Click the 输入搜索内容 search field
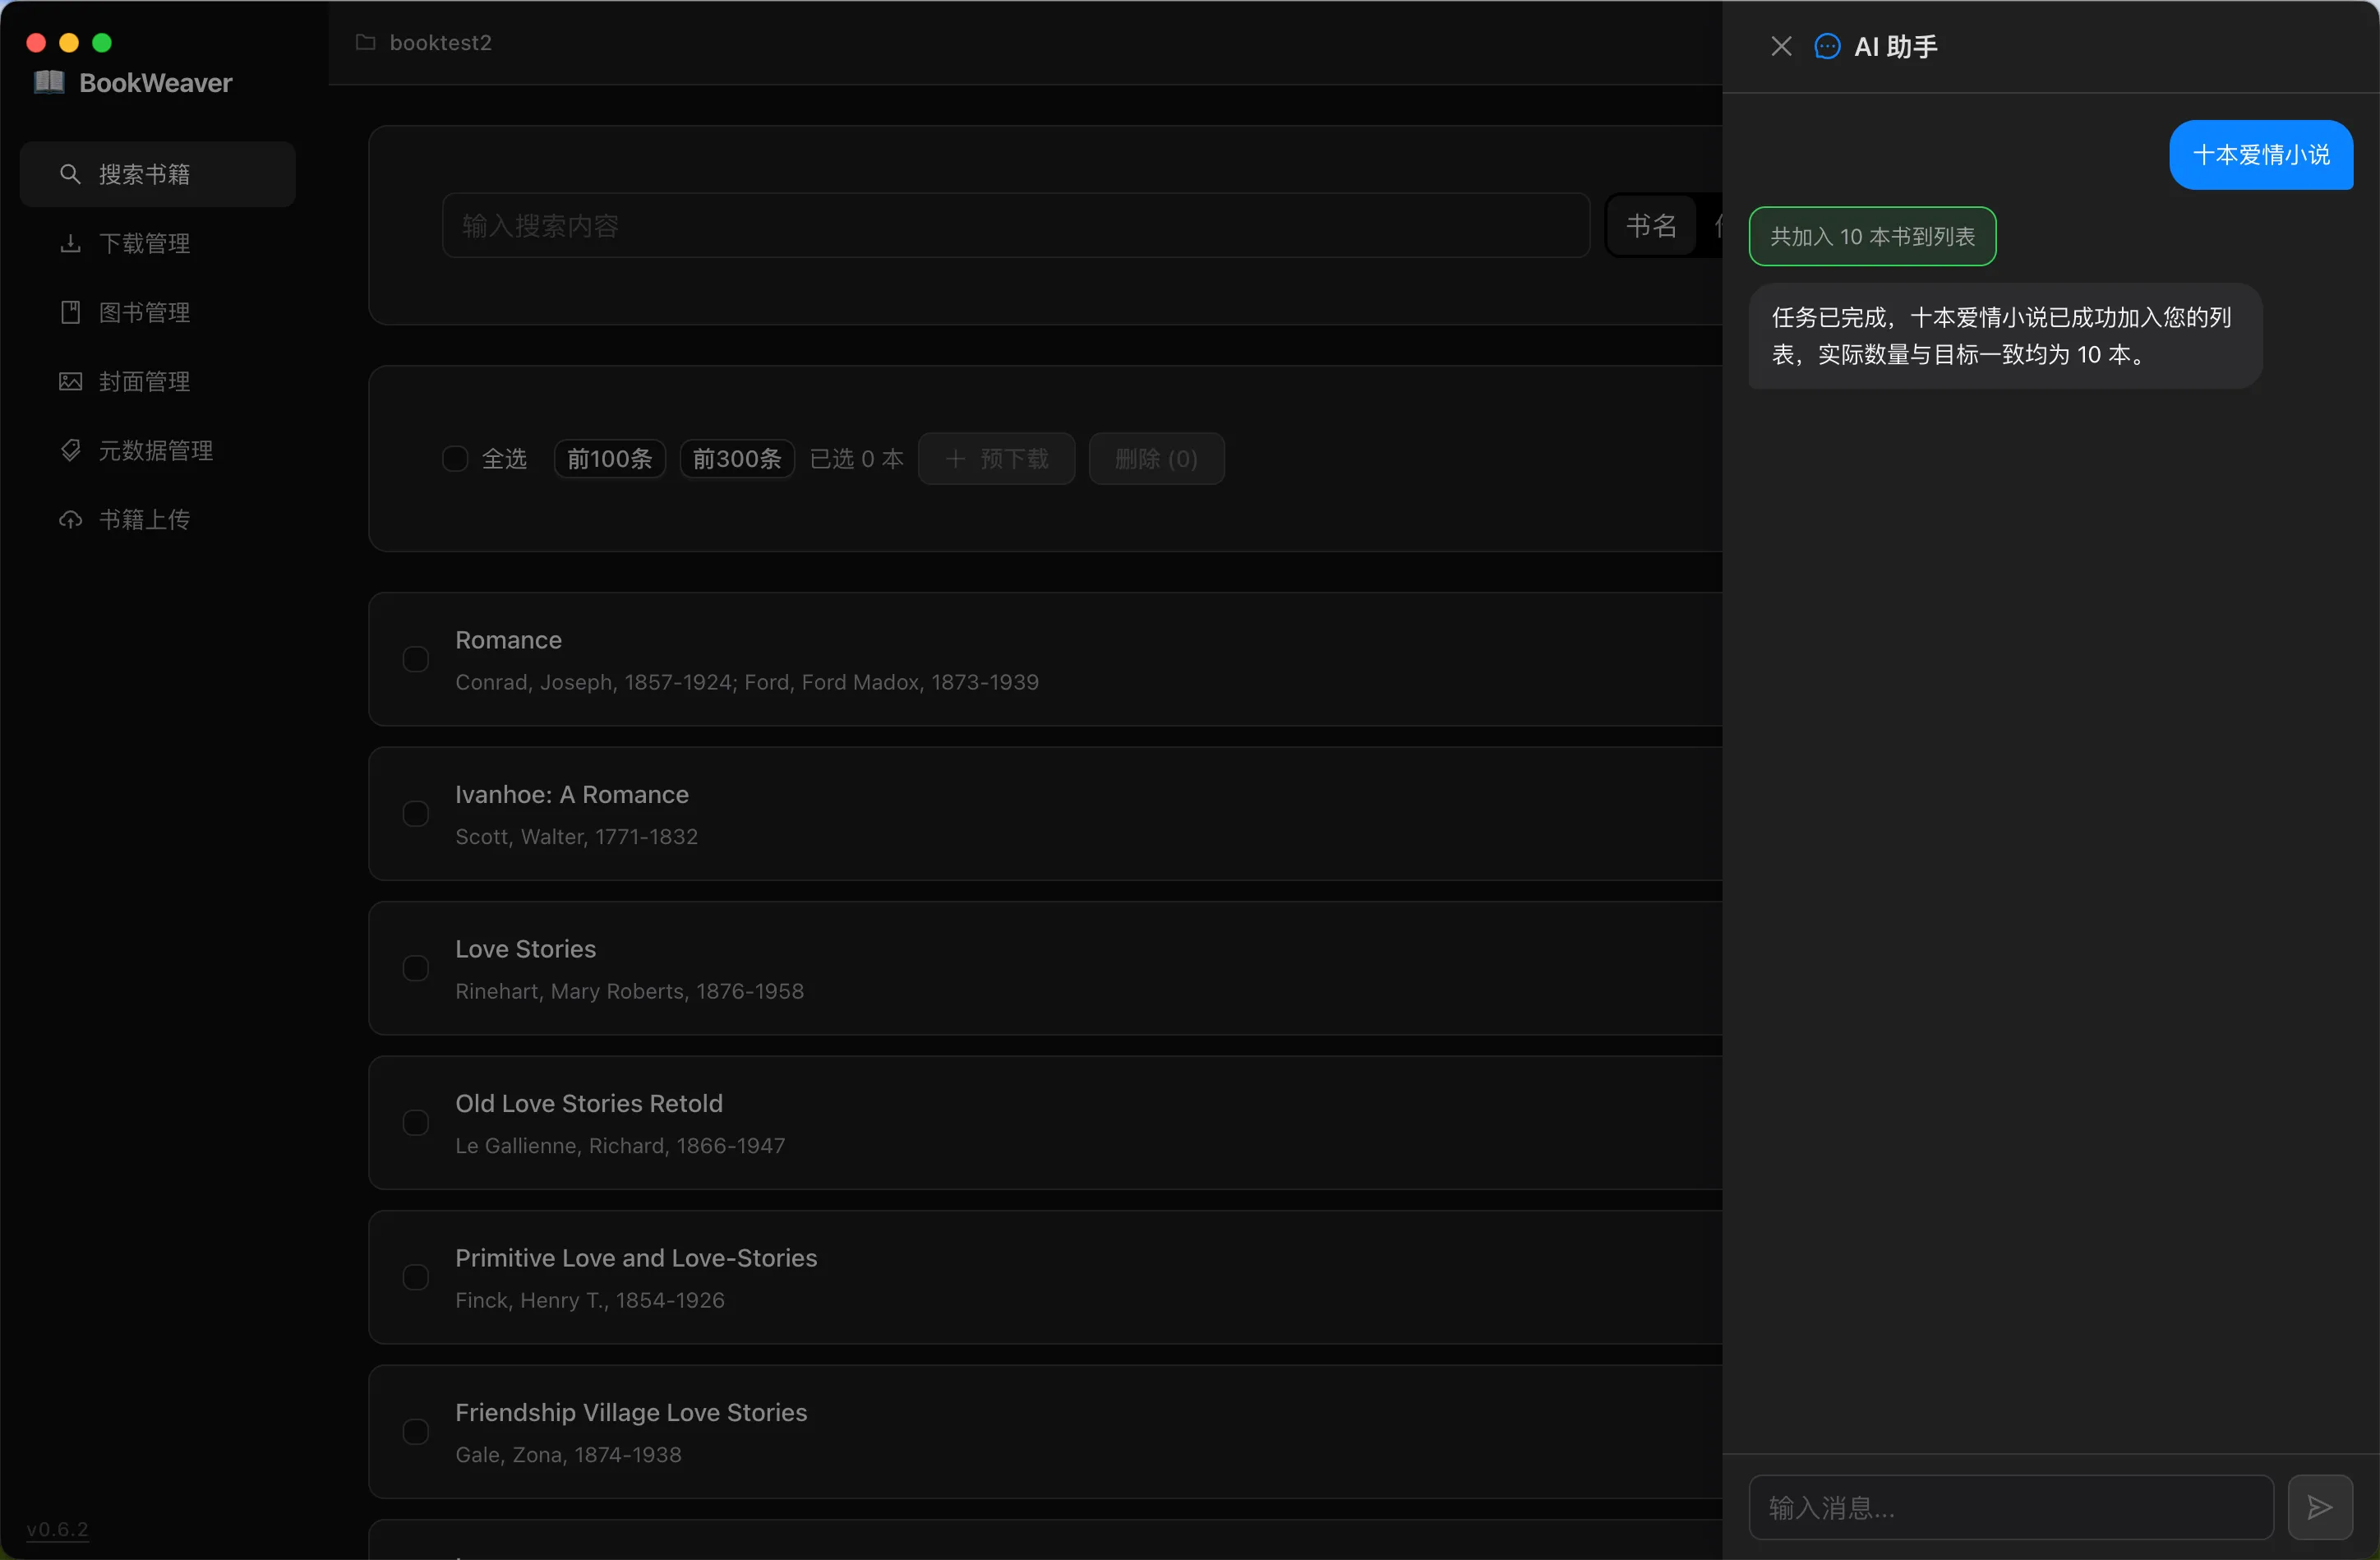Screen dimensions: 2380x1560 [x=1015, y=226]
